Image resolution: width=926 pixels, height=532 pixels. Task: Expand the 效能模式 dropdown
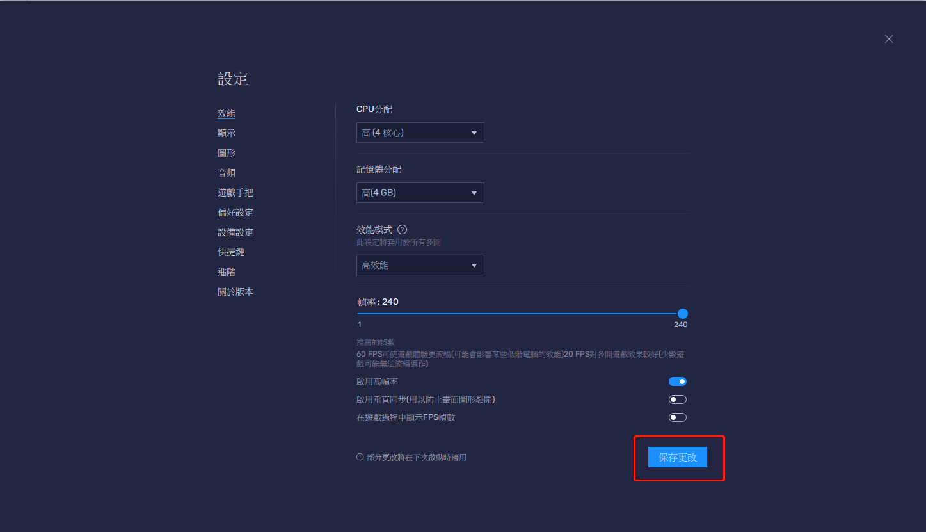coord(420,265)
